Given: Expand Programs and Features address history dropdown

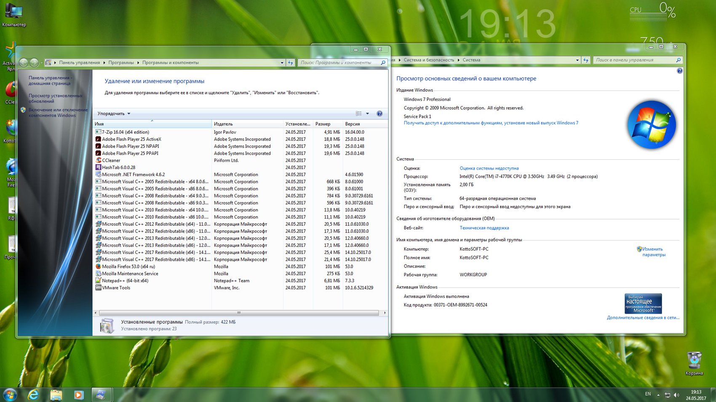Looking at the screenshot, I should [x=282, y=63].
